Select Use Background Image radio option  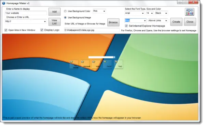[x=65, y=17]
